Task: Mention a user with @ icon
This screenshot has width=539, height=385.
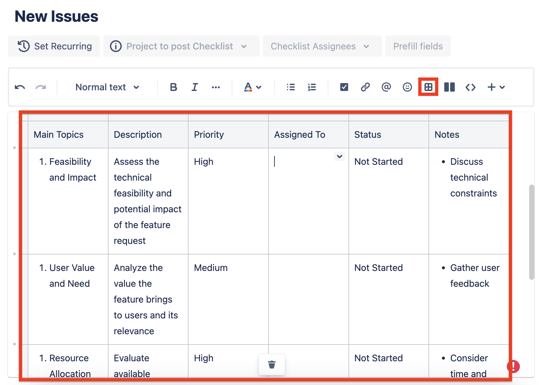Action: click(x=386, y=87)
